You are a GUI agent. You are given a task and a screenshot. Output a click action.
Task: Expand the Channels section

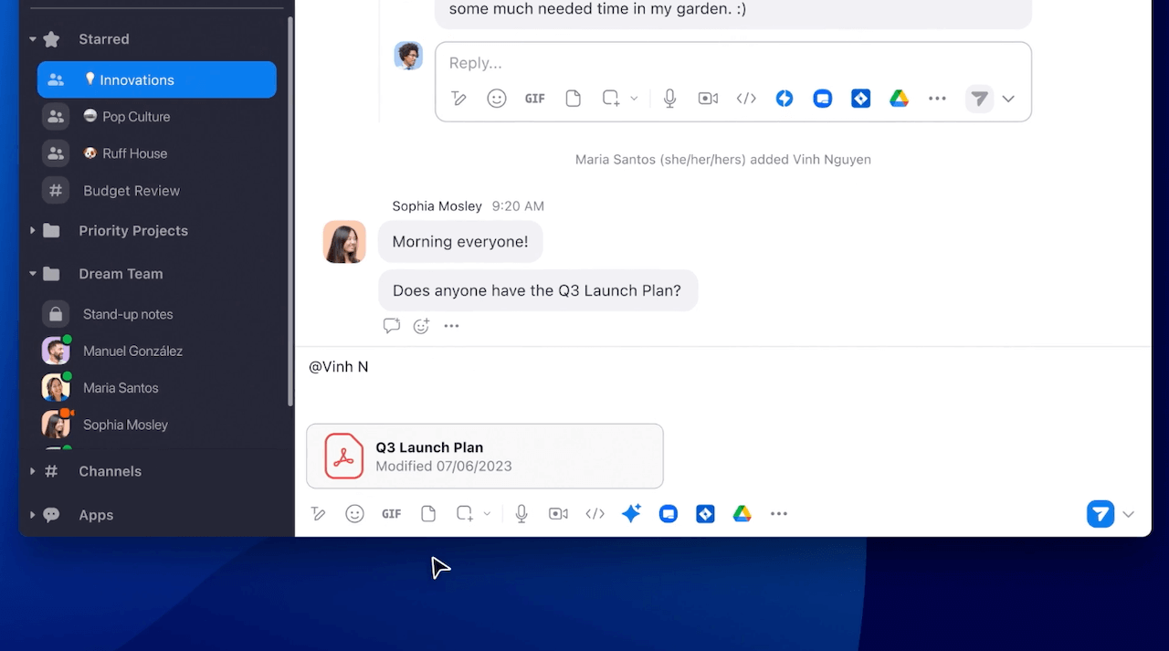[33, 471]
